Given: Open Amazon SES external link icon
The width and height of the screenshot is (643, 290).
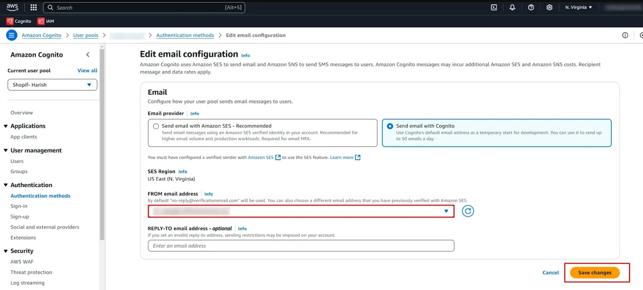Looking at the screenshot, I should coord(278,157).
